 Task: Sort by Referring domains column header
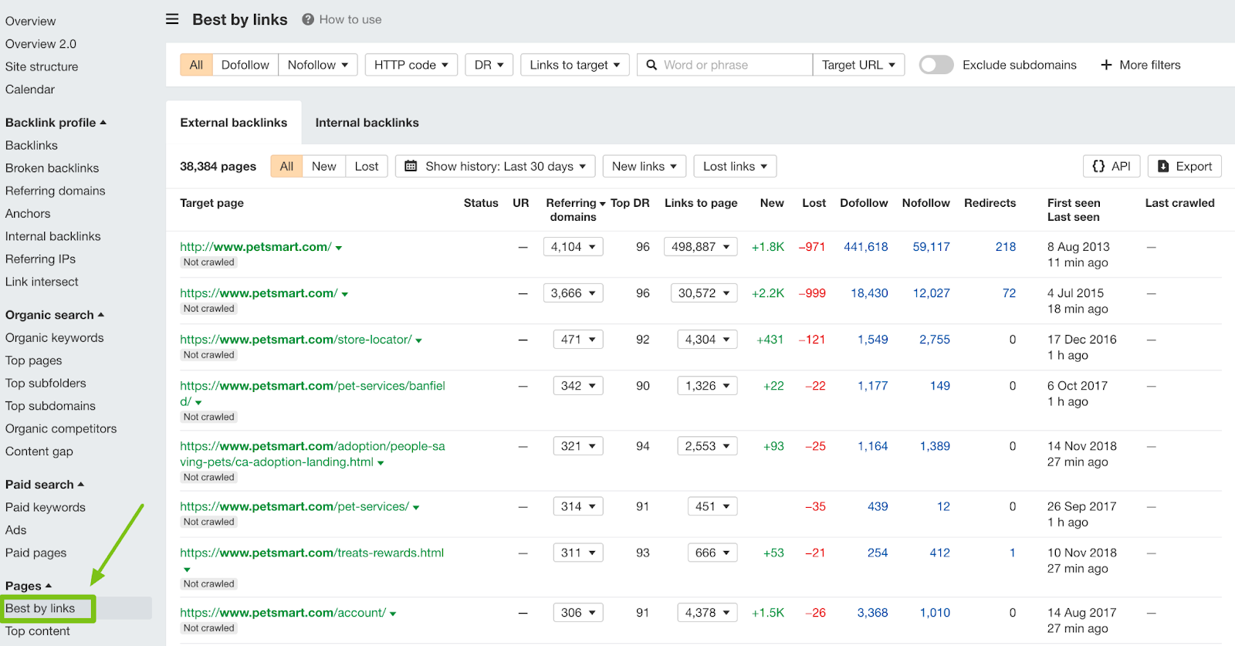(575, 210)
